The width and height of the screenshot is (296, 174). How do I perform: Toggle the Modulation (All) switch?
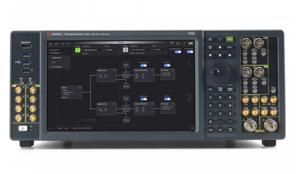[178, 52]
